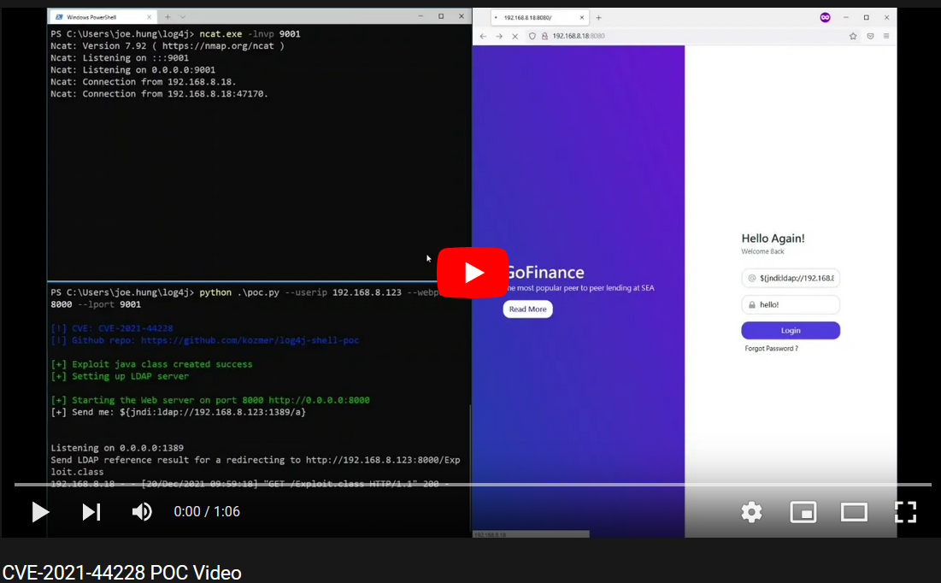Click the Send LDAP reference result line
Viewport: 941px width, 583px height.
[256, 466]
